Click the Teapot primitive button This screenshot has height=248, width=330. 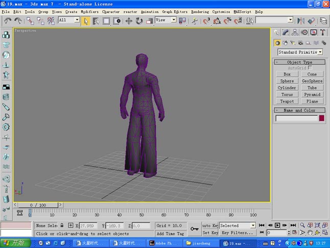[x=287, y=101]
